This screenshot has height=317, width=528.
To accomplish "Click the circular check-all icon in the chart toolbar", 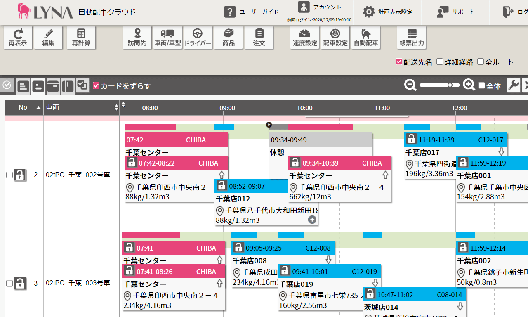I will click(7, 85).
